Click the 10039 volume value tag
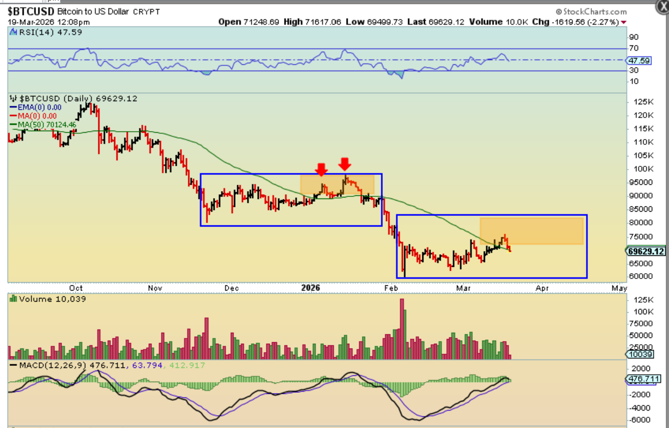The image size is (669, 428). point(638,355)
